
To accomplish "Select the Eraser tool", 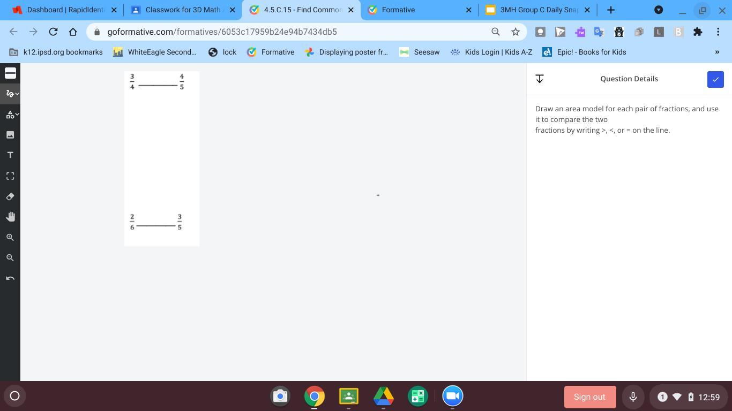I will click(x=10, y=196).
